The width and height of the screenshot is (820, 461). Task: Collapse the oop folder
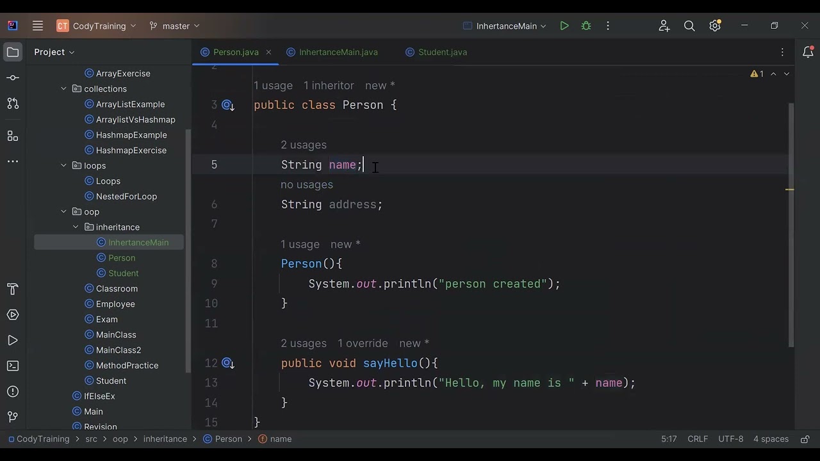pos(63,212)
